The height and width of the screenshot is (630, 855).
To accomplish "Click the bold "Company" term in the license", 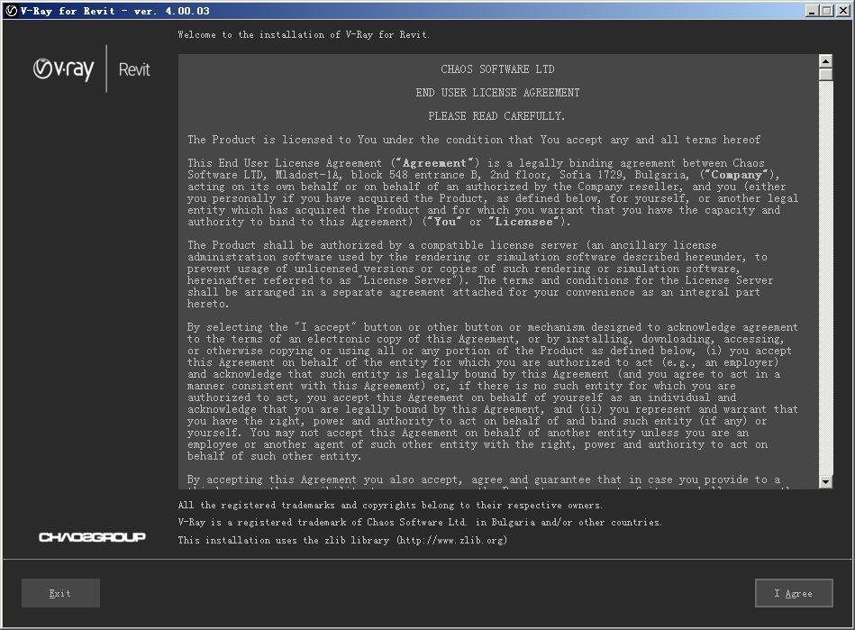I will (736, 175).
